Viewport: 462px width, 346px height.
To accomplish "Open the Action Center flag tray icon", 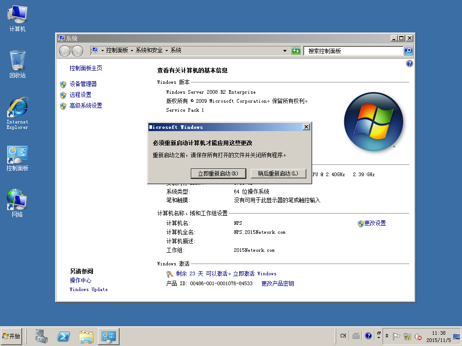I will [397, 336].
